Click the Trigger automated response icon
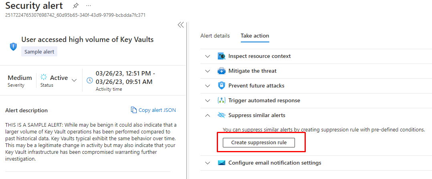Viewport: 432px width, 179px height. click(x=222, y=100)
